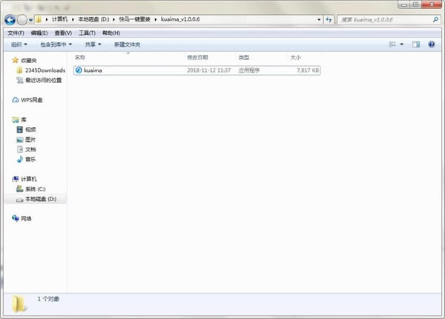Screen dimensions: 445x319
Task: Select 快马一键重装 in the address breadcrumb
Action: pos(134,19)
